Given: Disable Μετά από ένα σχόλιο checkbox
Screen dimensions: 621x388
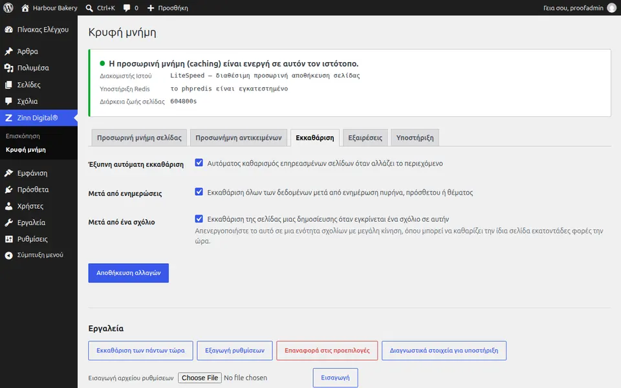Looking at the screenshot, I should (199, 219).
